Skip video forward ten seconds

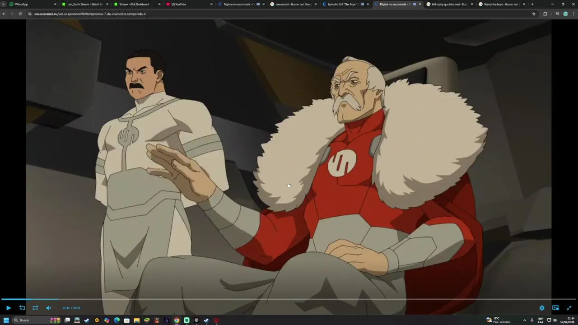(x=35, y=308)
